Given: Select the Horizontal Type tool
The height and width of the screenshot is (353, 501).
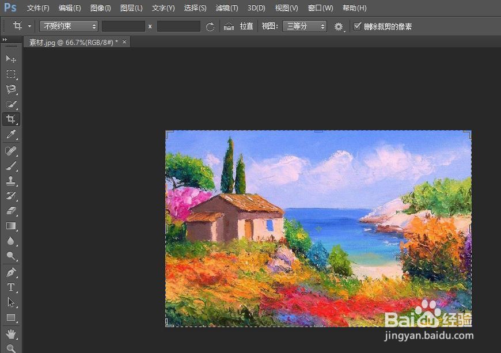Looking at the screenshot, I should point(11,287).
